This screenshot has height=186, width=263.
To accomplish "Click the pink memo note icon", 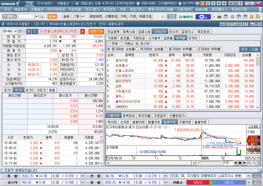I will pos(40,31).
